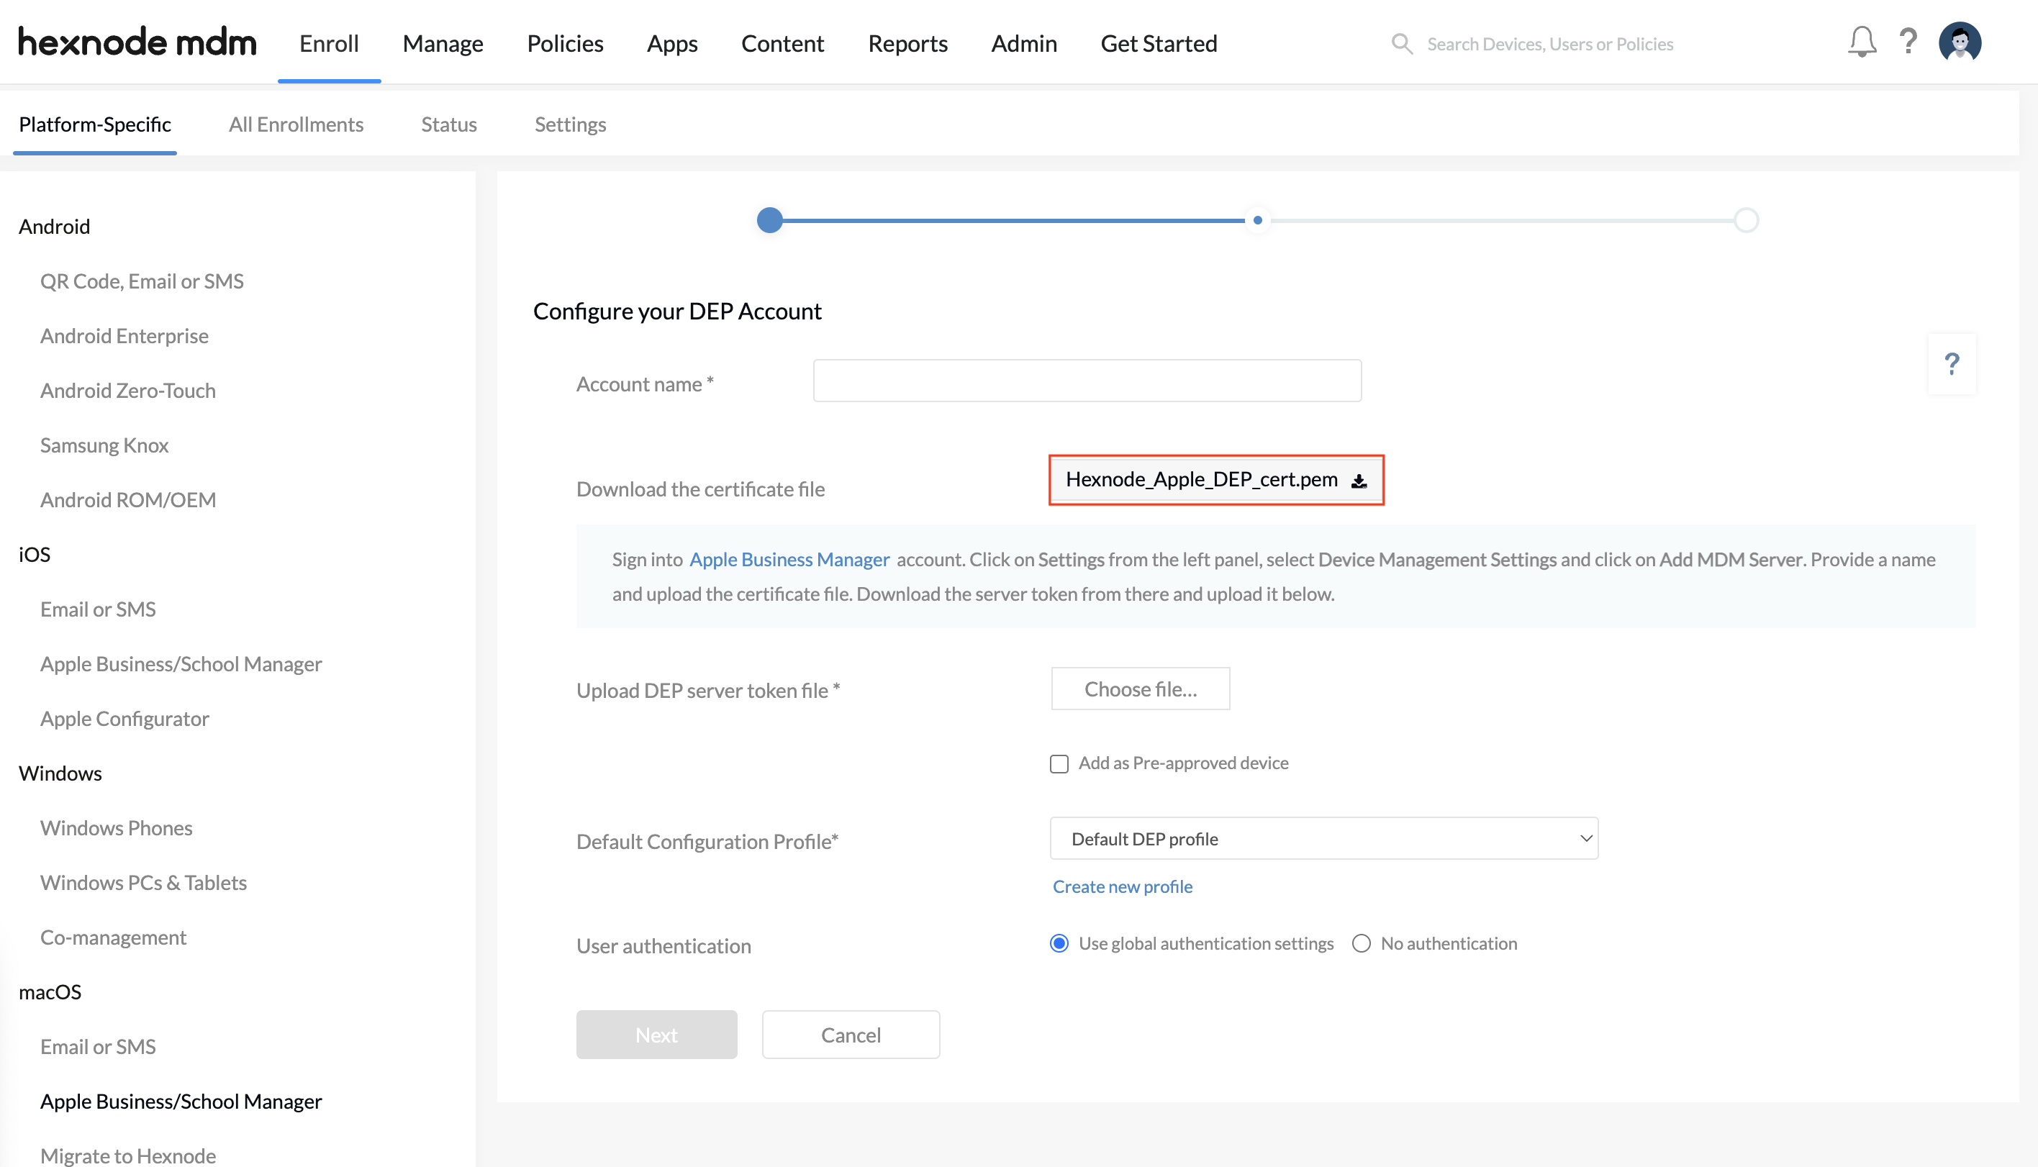Select Apple Business/School Manager under macOS
Viewport: 2038px width, 1167px height.
tap(181, 1102)
